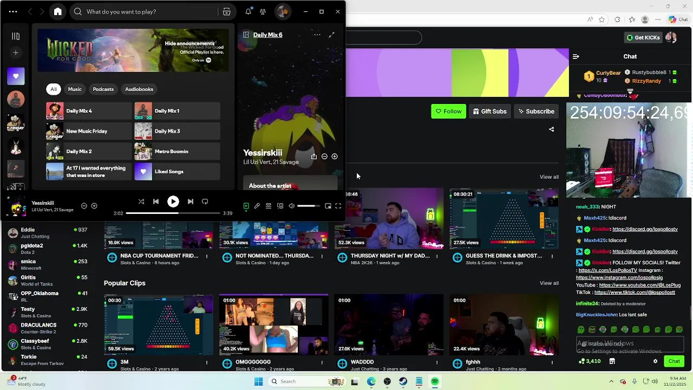Open Liked Songs heart tile in sidebar
The image size is (693, 390).
coord(16,76)
